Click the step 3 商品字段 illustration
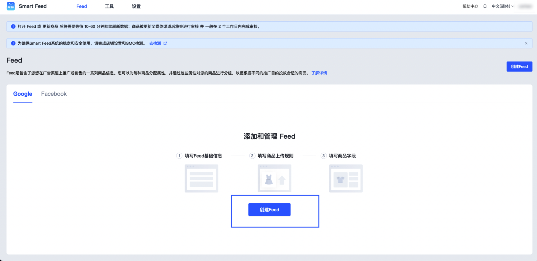Image resolution: width=537 pixels, height=261 pixels. 345,178
